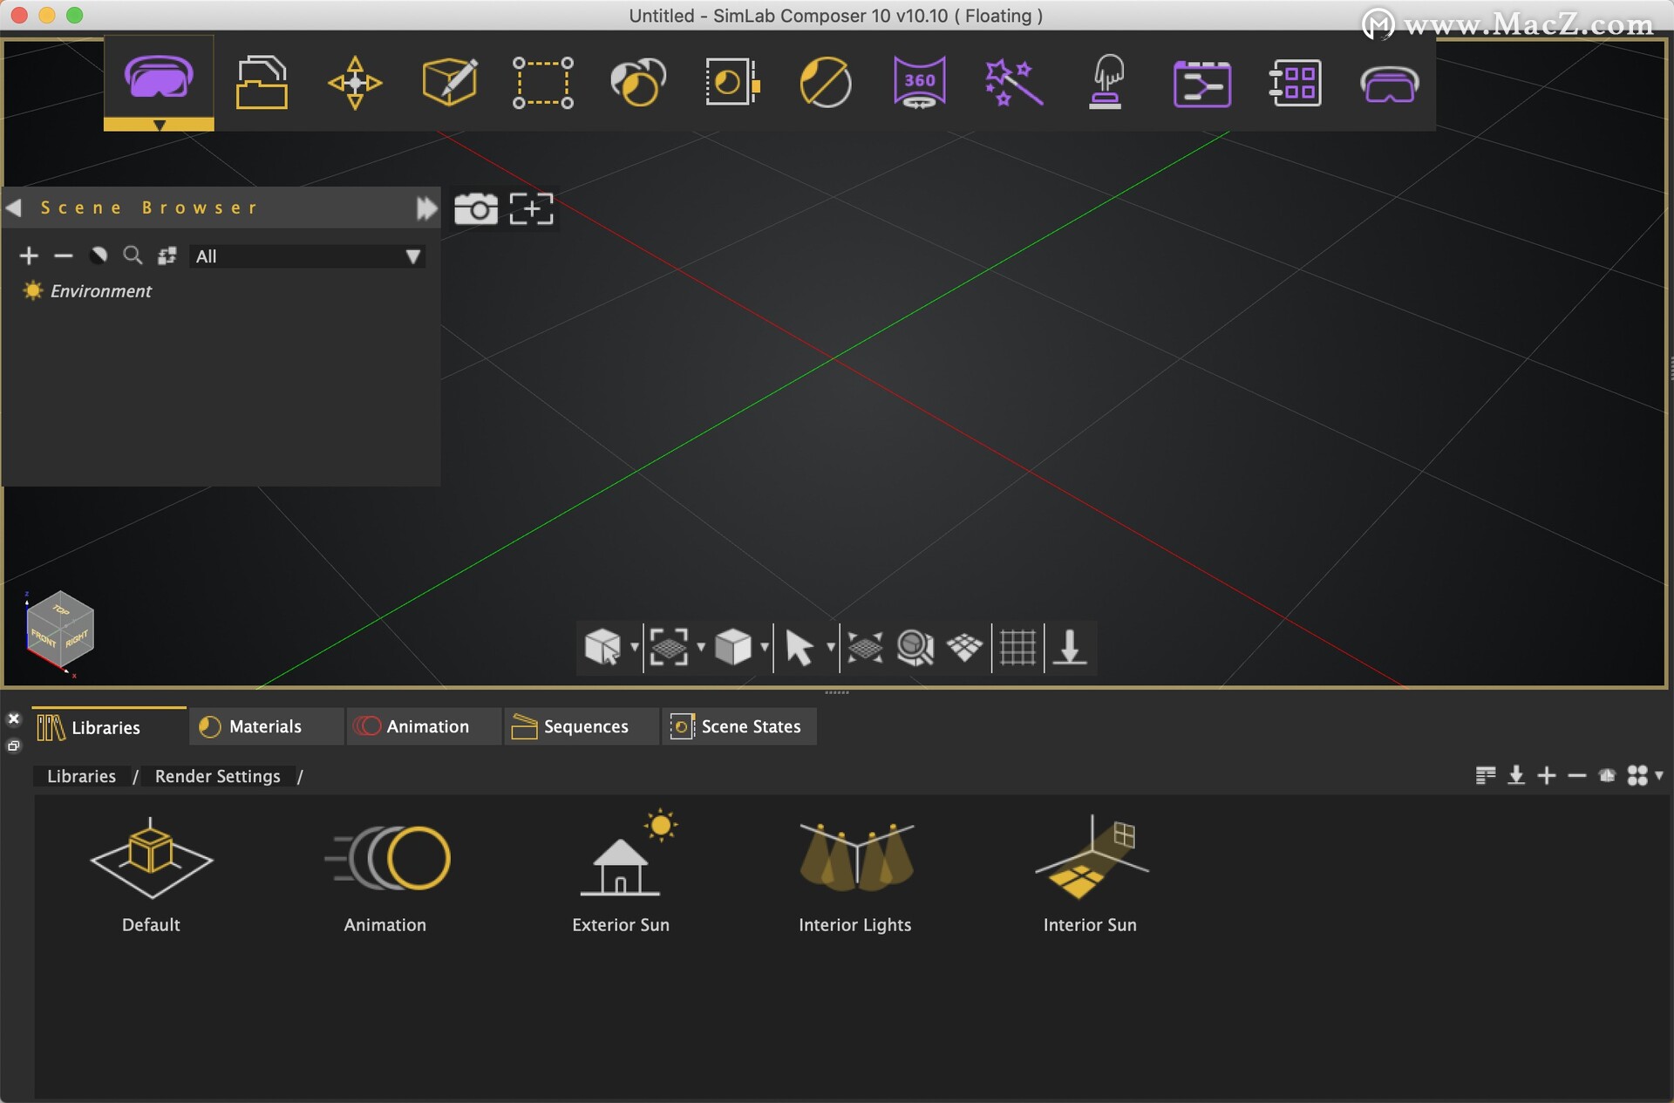Viewport: 1674px width, 1103px height.
Task: Switch to the Sequences tab
Action: (582, 726)
